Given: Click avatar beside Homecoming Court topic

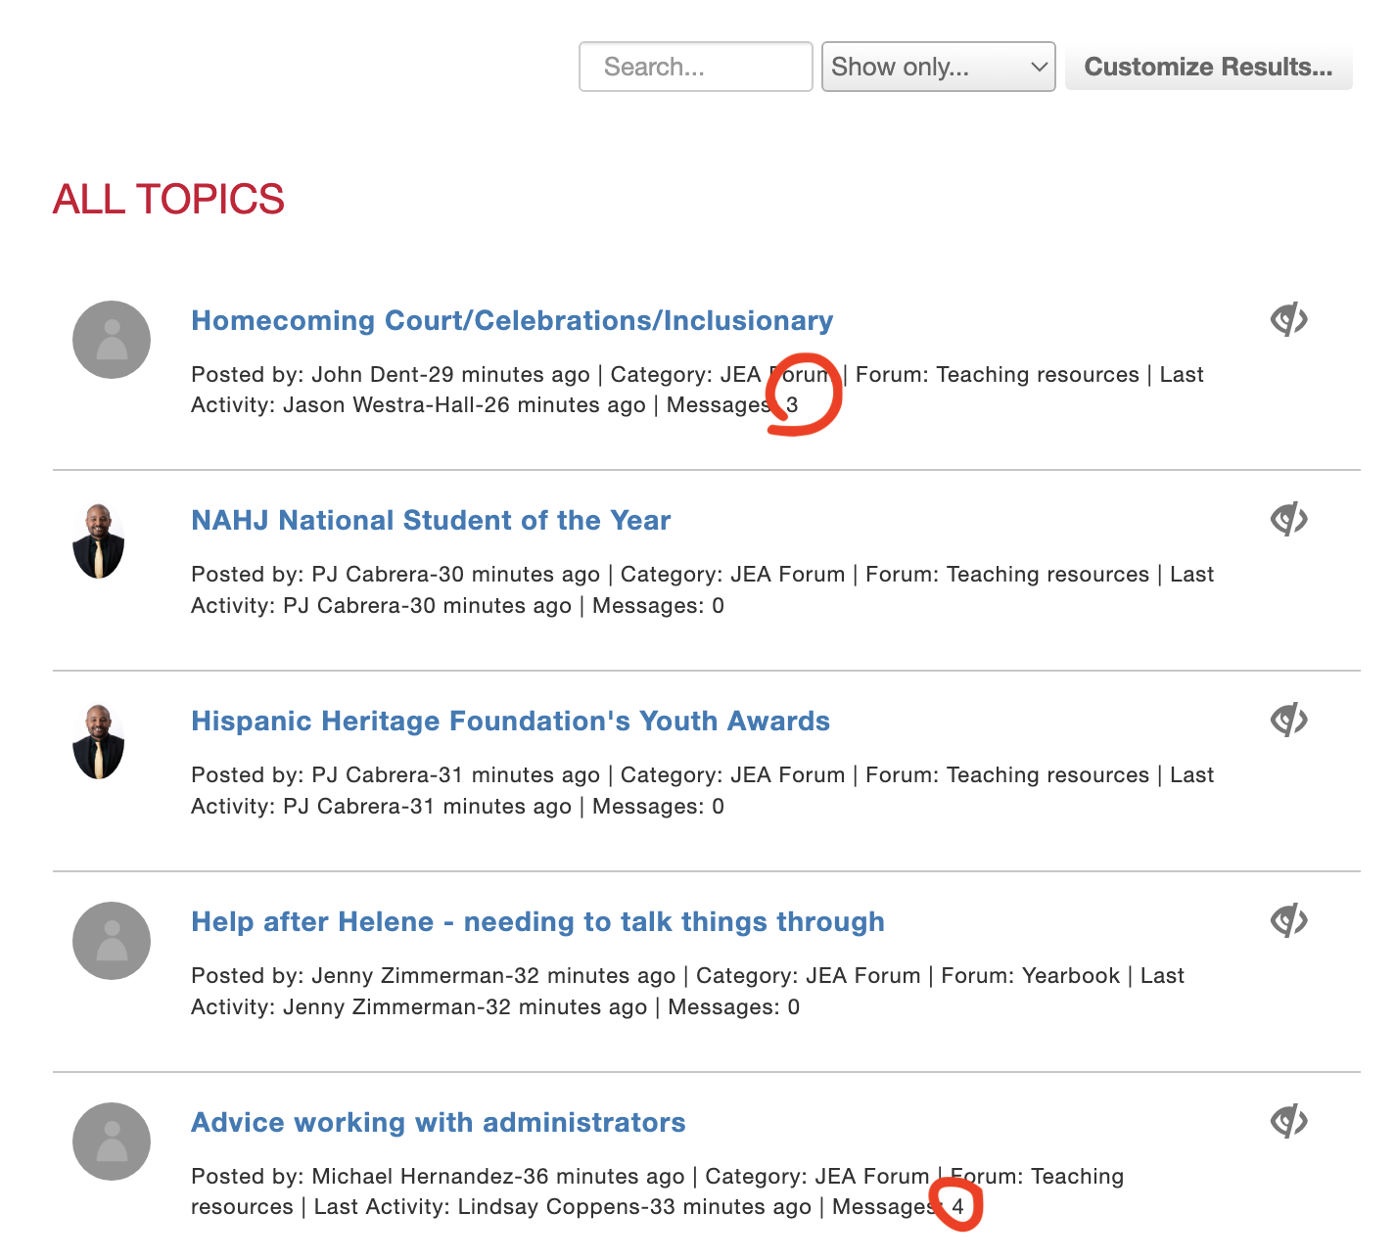Looking at the screenshot, I should [x=112, y=340].
